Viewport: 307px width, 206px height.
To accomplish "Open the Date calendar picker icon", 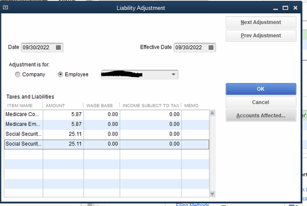I will (x=58, y=47).
